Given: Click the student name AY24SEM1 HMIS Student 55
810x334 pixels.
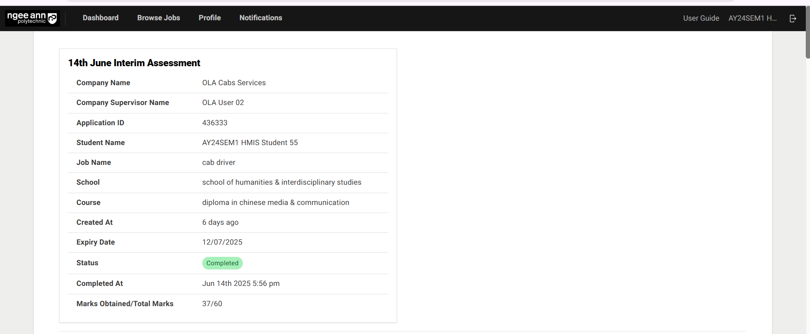Looking at the screenshot, I should tap(250, 143).
